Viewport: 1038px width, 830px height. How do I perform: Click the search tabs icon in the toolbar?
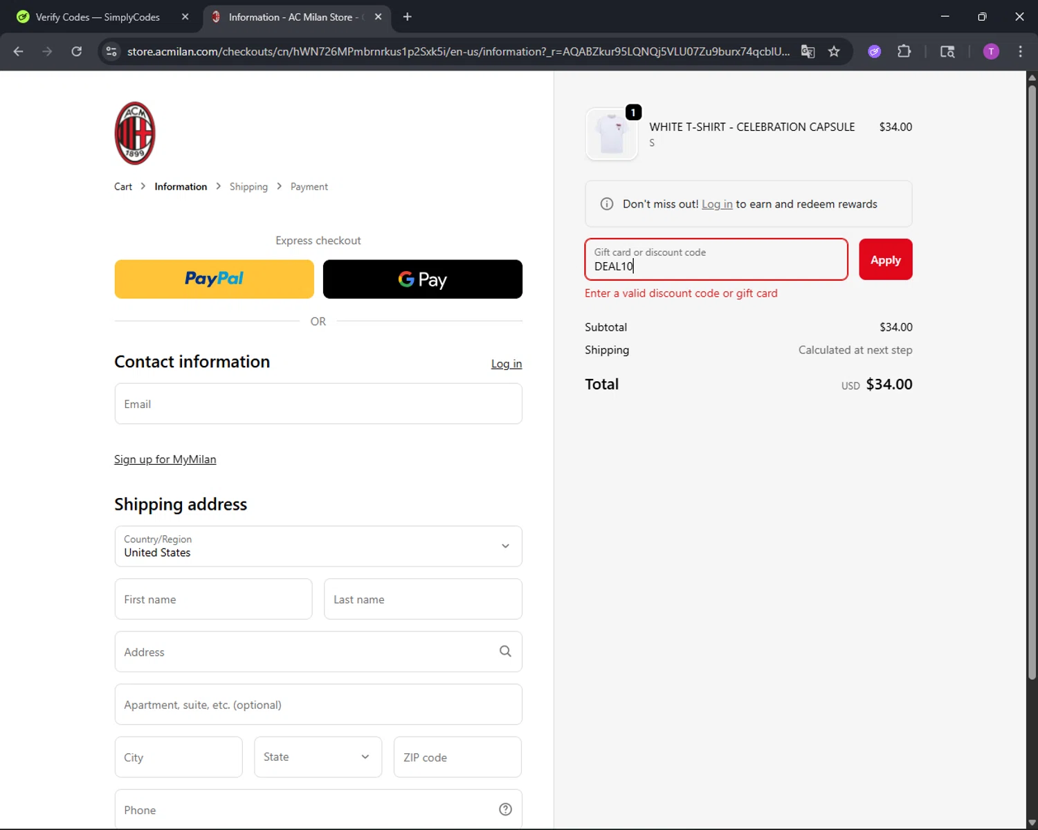947,51
